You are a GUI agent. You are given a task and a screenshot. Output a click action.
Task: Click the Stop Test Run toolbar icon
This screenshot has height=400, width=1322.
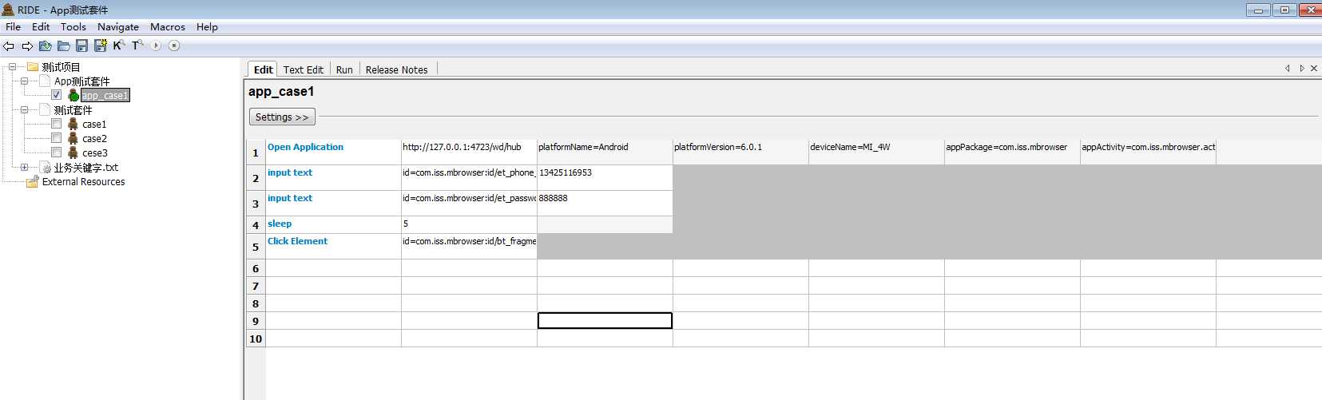click(x=174, y=46)
